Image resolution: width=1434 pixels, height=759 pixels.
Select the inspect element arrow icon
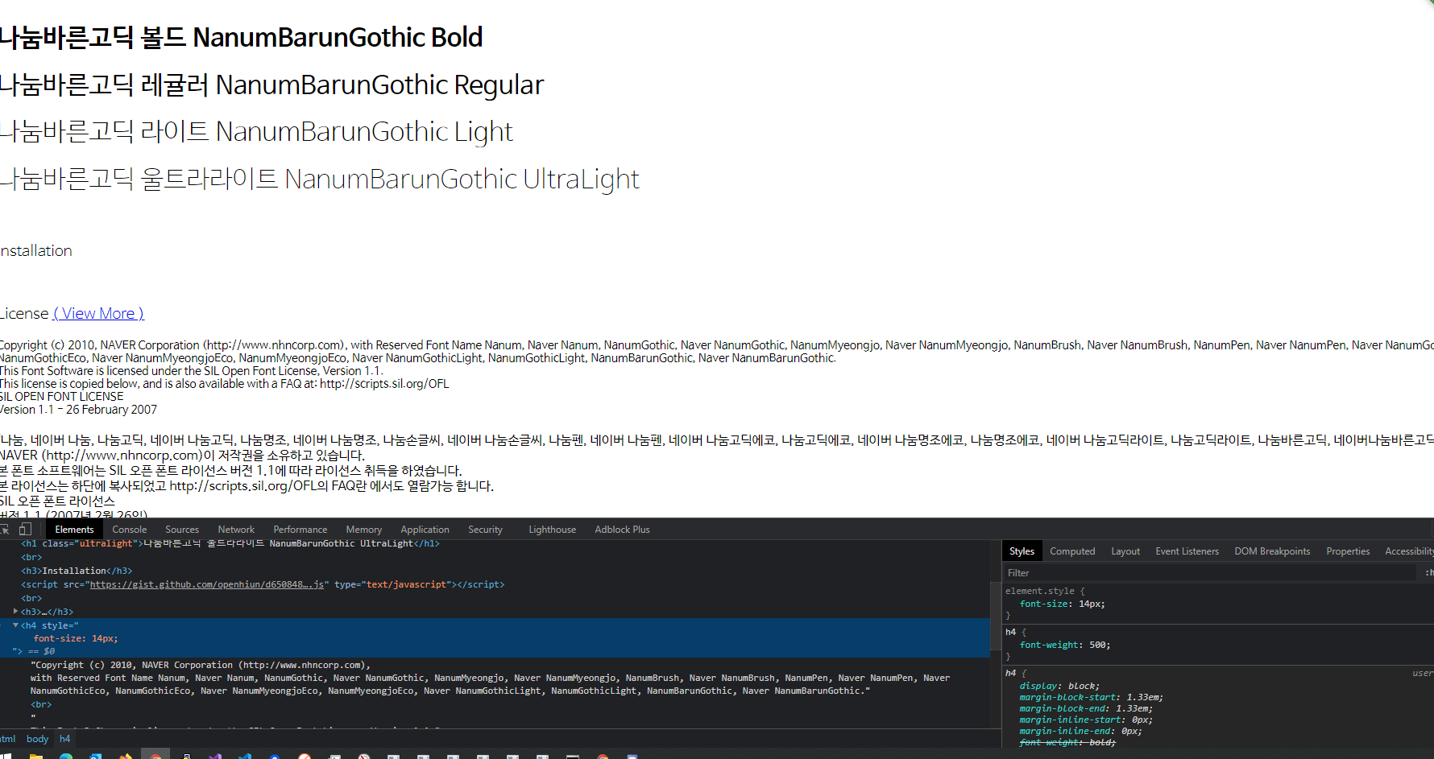(x=6, y=529)
